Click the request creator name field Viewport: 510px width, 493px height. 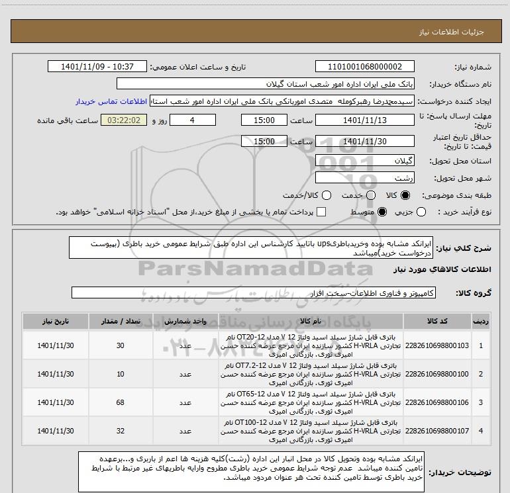click(x=282, y=101)
